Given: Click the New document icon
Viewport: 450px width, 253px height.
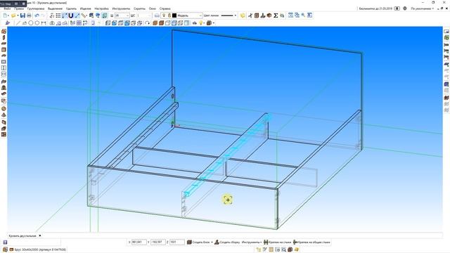Looking at the screenshot, I should [6, 15].
